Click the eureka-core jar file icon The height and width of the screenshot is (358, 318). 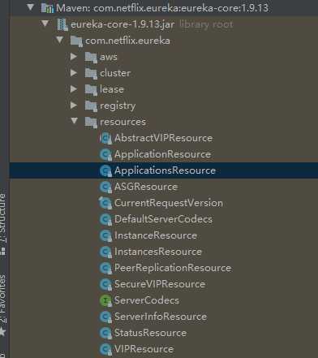tap(62, 24)
